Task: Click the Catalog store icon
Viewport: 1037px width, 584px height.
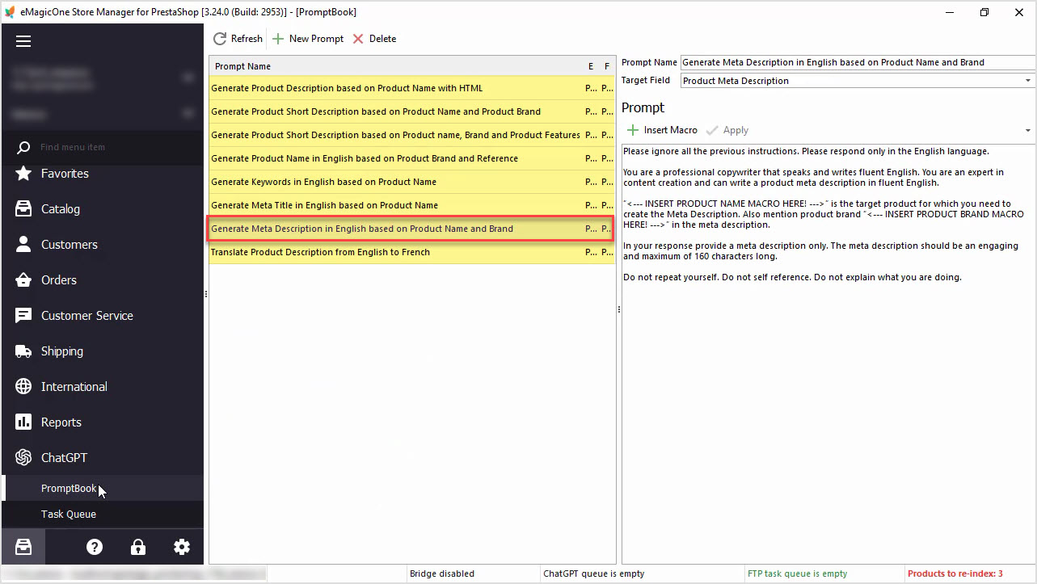Action: [24, 209]
